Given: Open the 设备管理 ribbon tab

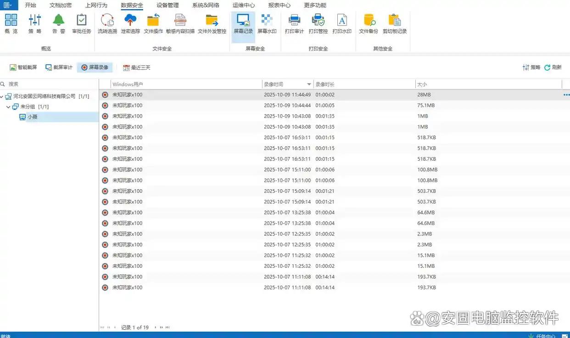Looking at the screenshot, I should pos(168,6).
